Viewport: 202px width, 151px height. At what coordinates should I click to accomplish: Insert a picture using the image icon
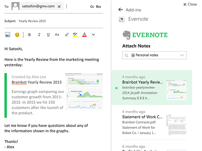click(x=7, y=35)
